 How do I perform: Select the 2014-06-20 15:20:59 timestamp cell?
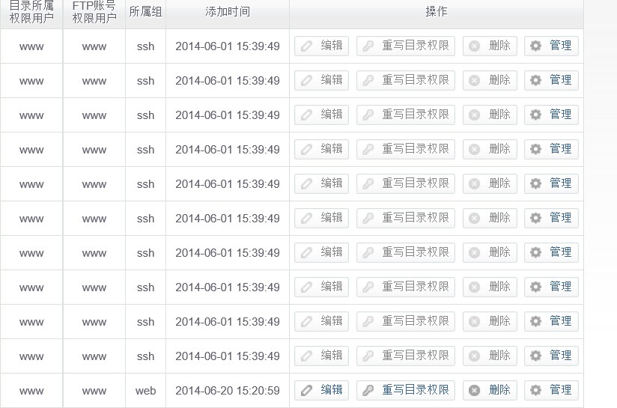[x=228, y=391]
